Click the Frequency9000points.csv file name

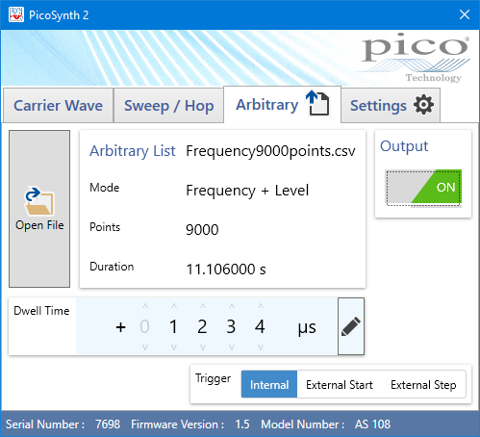(x=270, y=151)
